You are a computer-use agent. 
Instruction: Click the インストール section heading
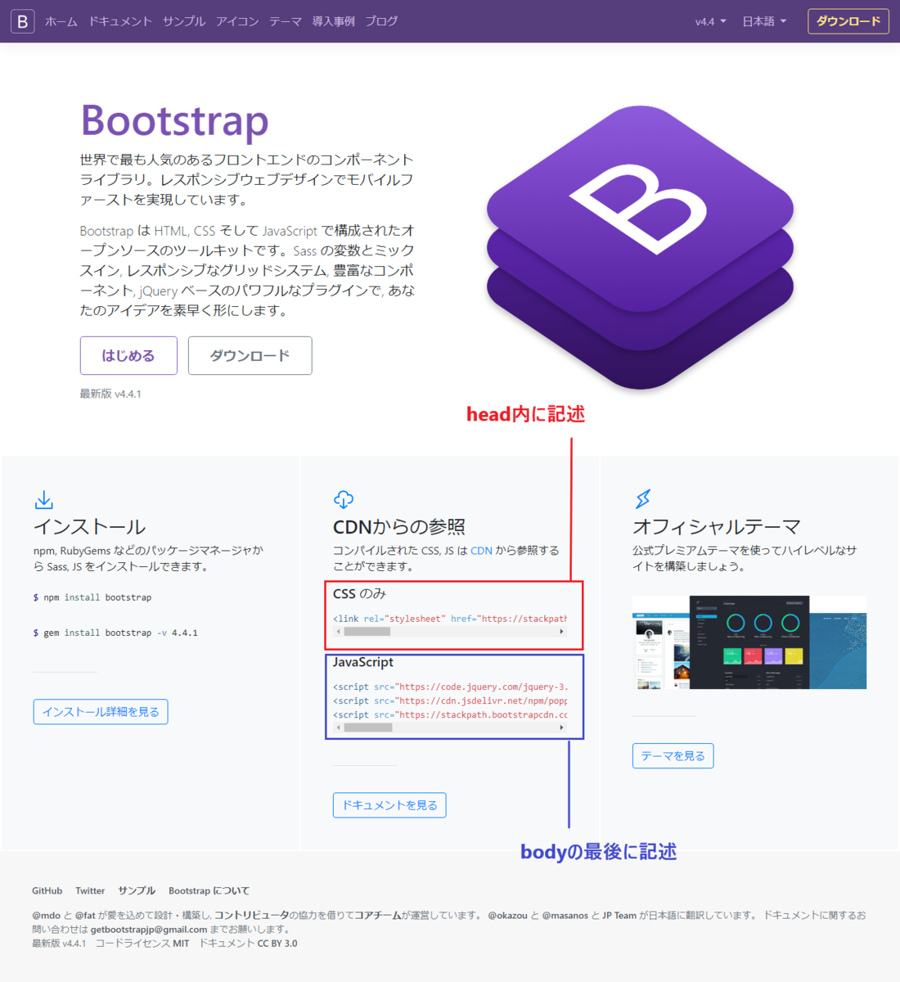click(x=89, y=526)
